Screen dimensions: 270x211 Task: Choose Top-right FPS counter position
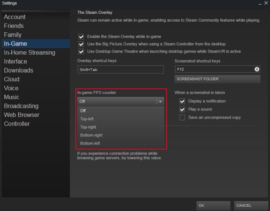point(121,127)
